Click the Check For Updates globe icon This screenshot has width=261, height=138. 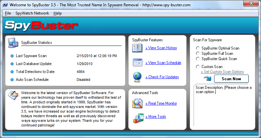[x=137, y=77]
